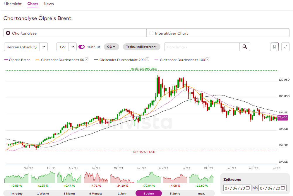Open the GD moving average dropdown
Screen dimensions: 293x196
pyautogui.click(x=111, y=47)
